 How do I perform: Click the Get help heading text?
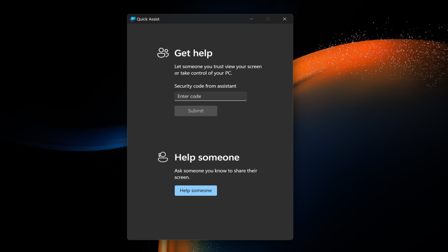point(193,53)
